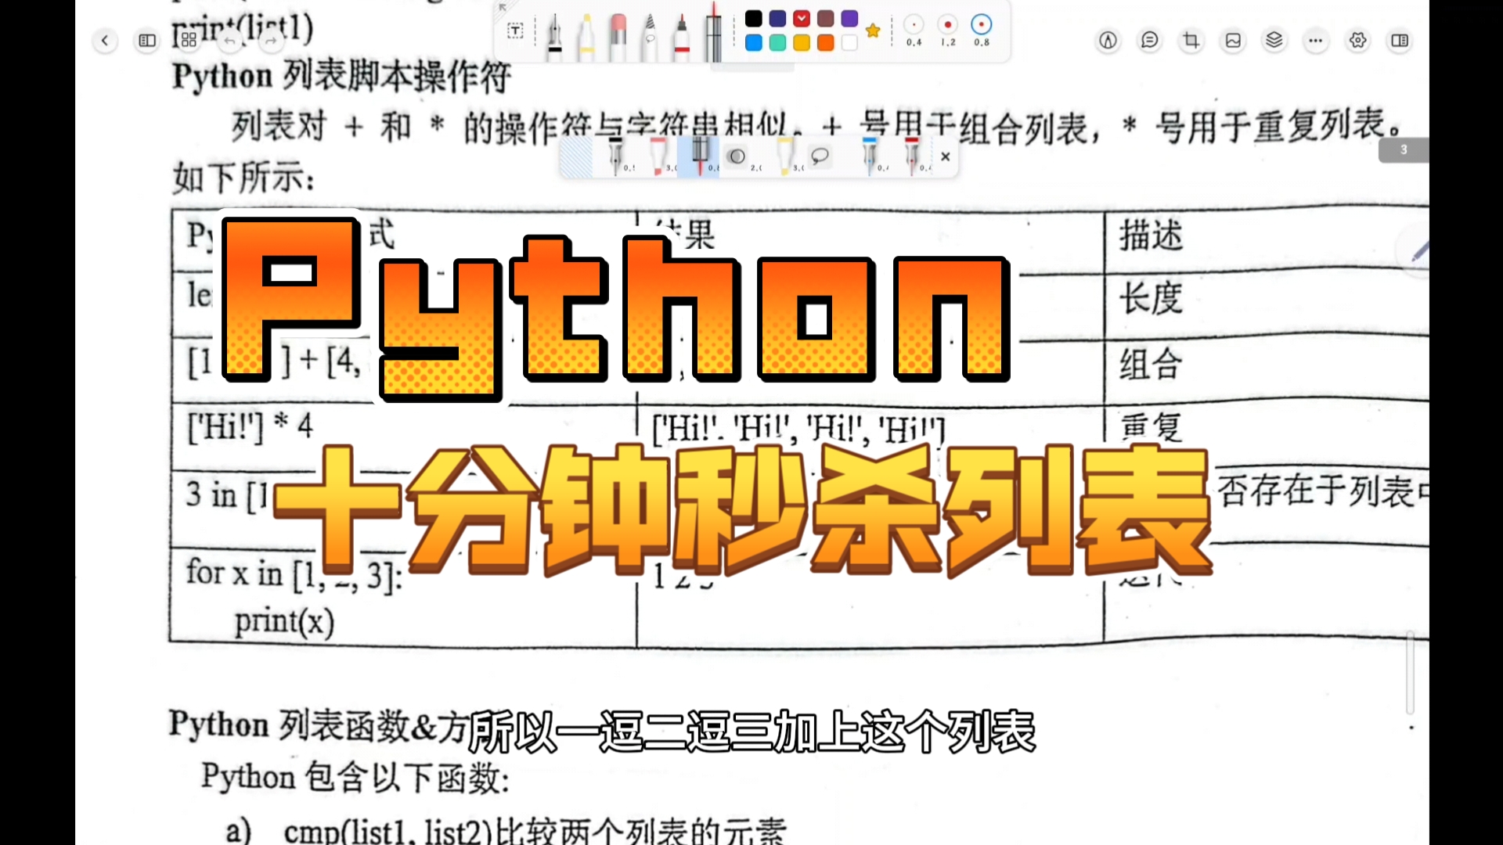Select the active ruler-pen tool in top toolbar
The width and height of the screenshot is (1503, 845).
point(713,33)
